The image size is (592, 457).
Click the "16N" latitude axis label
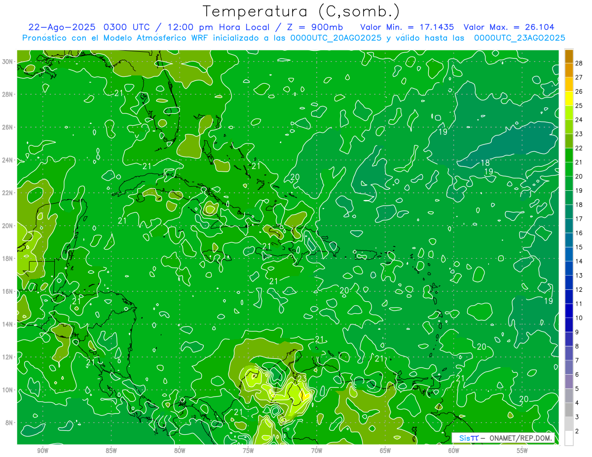(8, 291)
